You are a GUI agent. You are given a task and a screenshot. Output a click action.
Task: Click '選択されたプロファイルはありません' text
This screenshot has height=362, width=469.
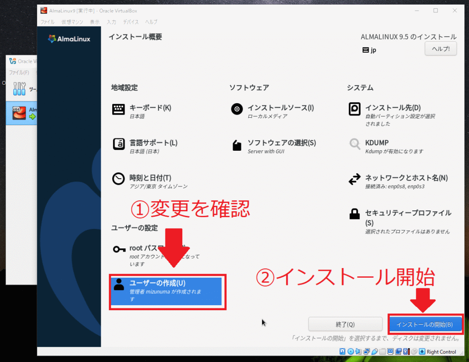[407, 231]
